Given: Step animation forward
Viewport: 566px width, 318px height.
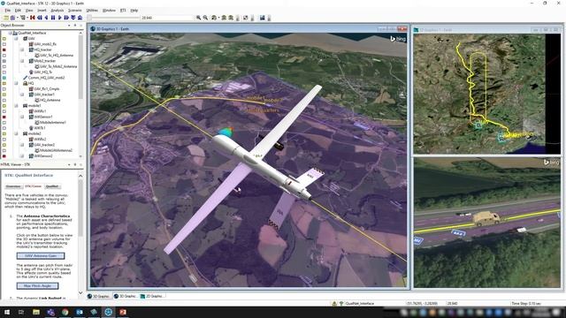Looking at the screenshot, I should [x=66, y=18].
